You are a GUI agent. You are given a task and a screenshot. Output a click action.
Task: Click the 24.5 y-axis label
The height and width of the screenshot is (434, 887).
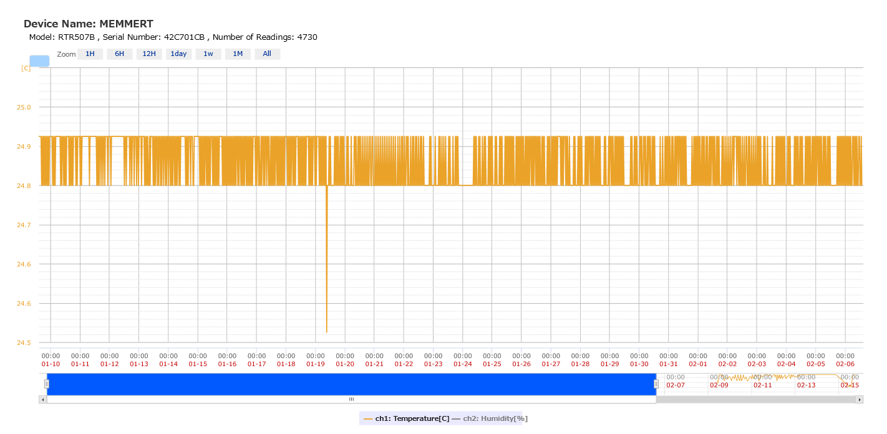[x=24, y=342]
